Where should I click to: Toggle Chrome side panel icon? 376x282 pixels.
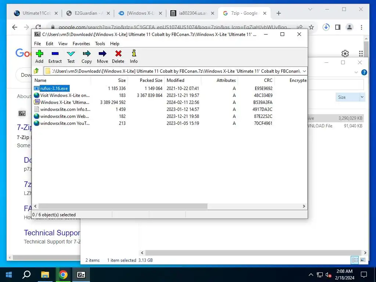click(x=338, y=27)
